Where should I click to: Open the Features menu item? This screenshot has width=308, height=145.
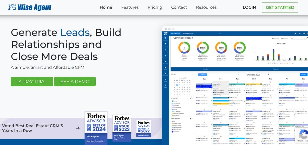tap(130, 7)
